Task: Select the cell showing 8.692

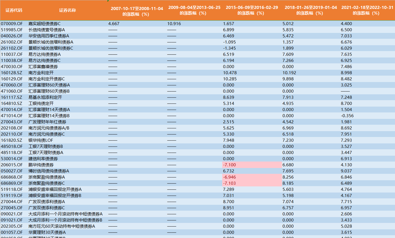Action: click(x=346, y=128)
